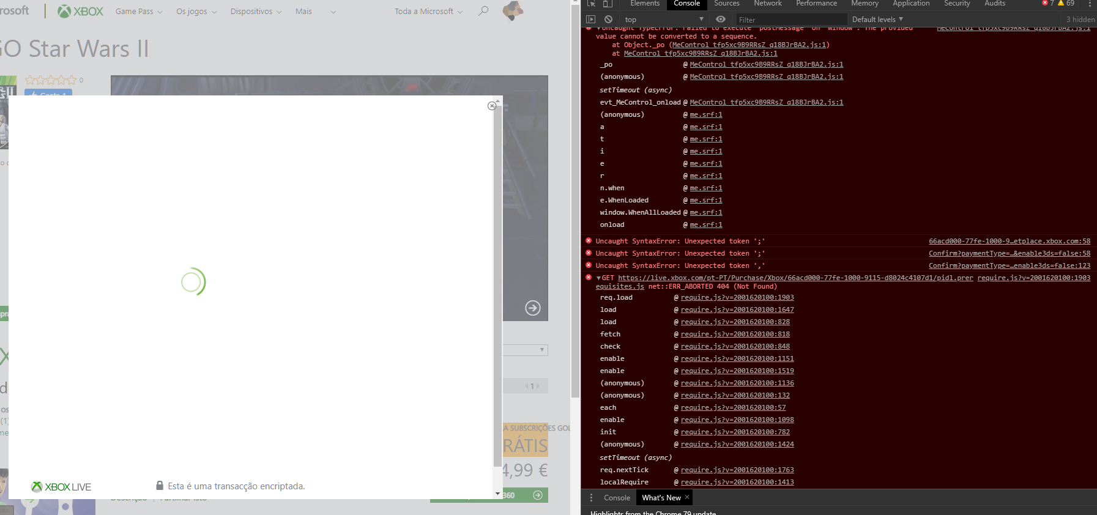Open the live.xbox.com pidl.prerequisites URL
Screen dimensions: 1097x515
(x=795, y=278)
